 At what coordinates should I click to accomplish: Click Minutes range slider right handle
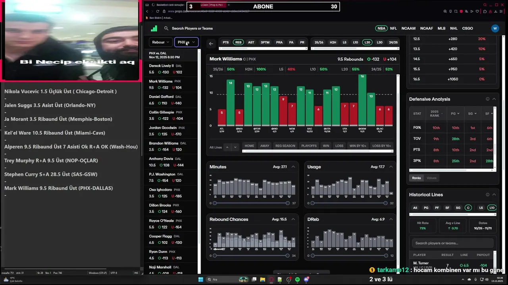click(x=288, y=203)
